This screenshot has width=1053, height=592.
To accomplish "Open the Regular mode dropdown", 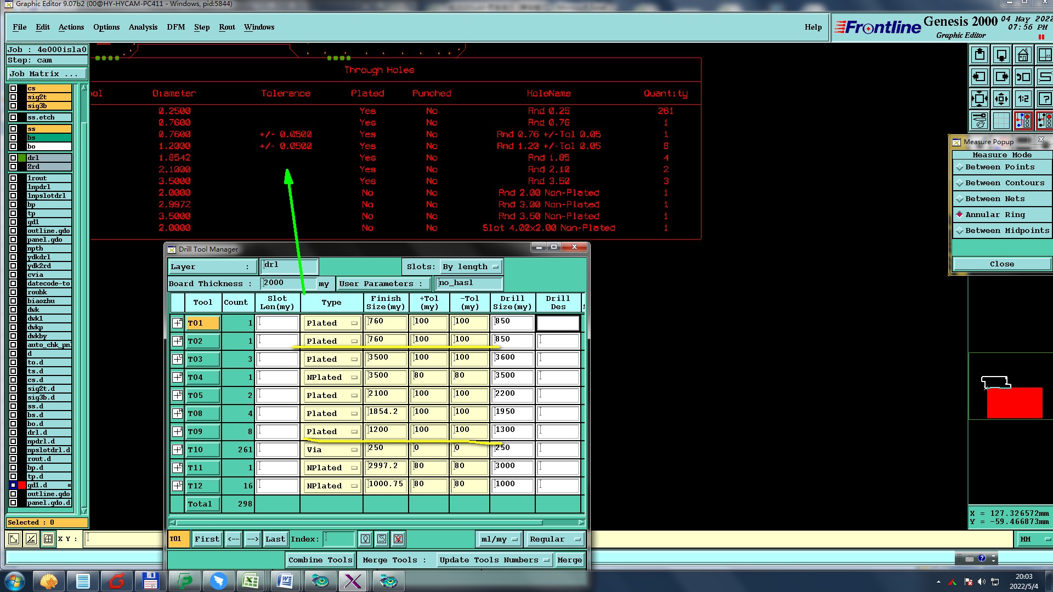I will [x=554, y=539].
